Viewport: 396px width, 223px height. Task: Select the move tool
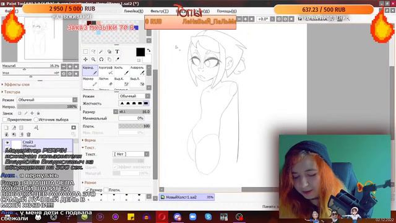(x=85, y=59)
